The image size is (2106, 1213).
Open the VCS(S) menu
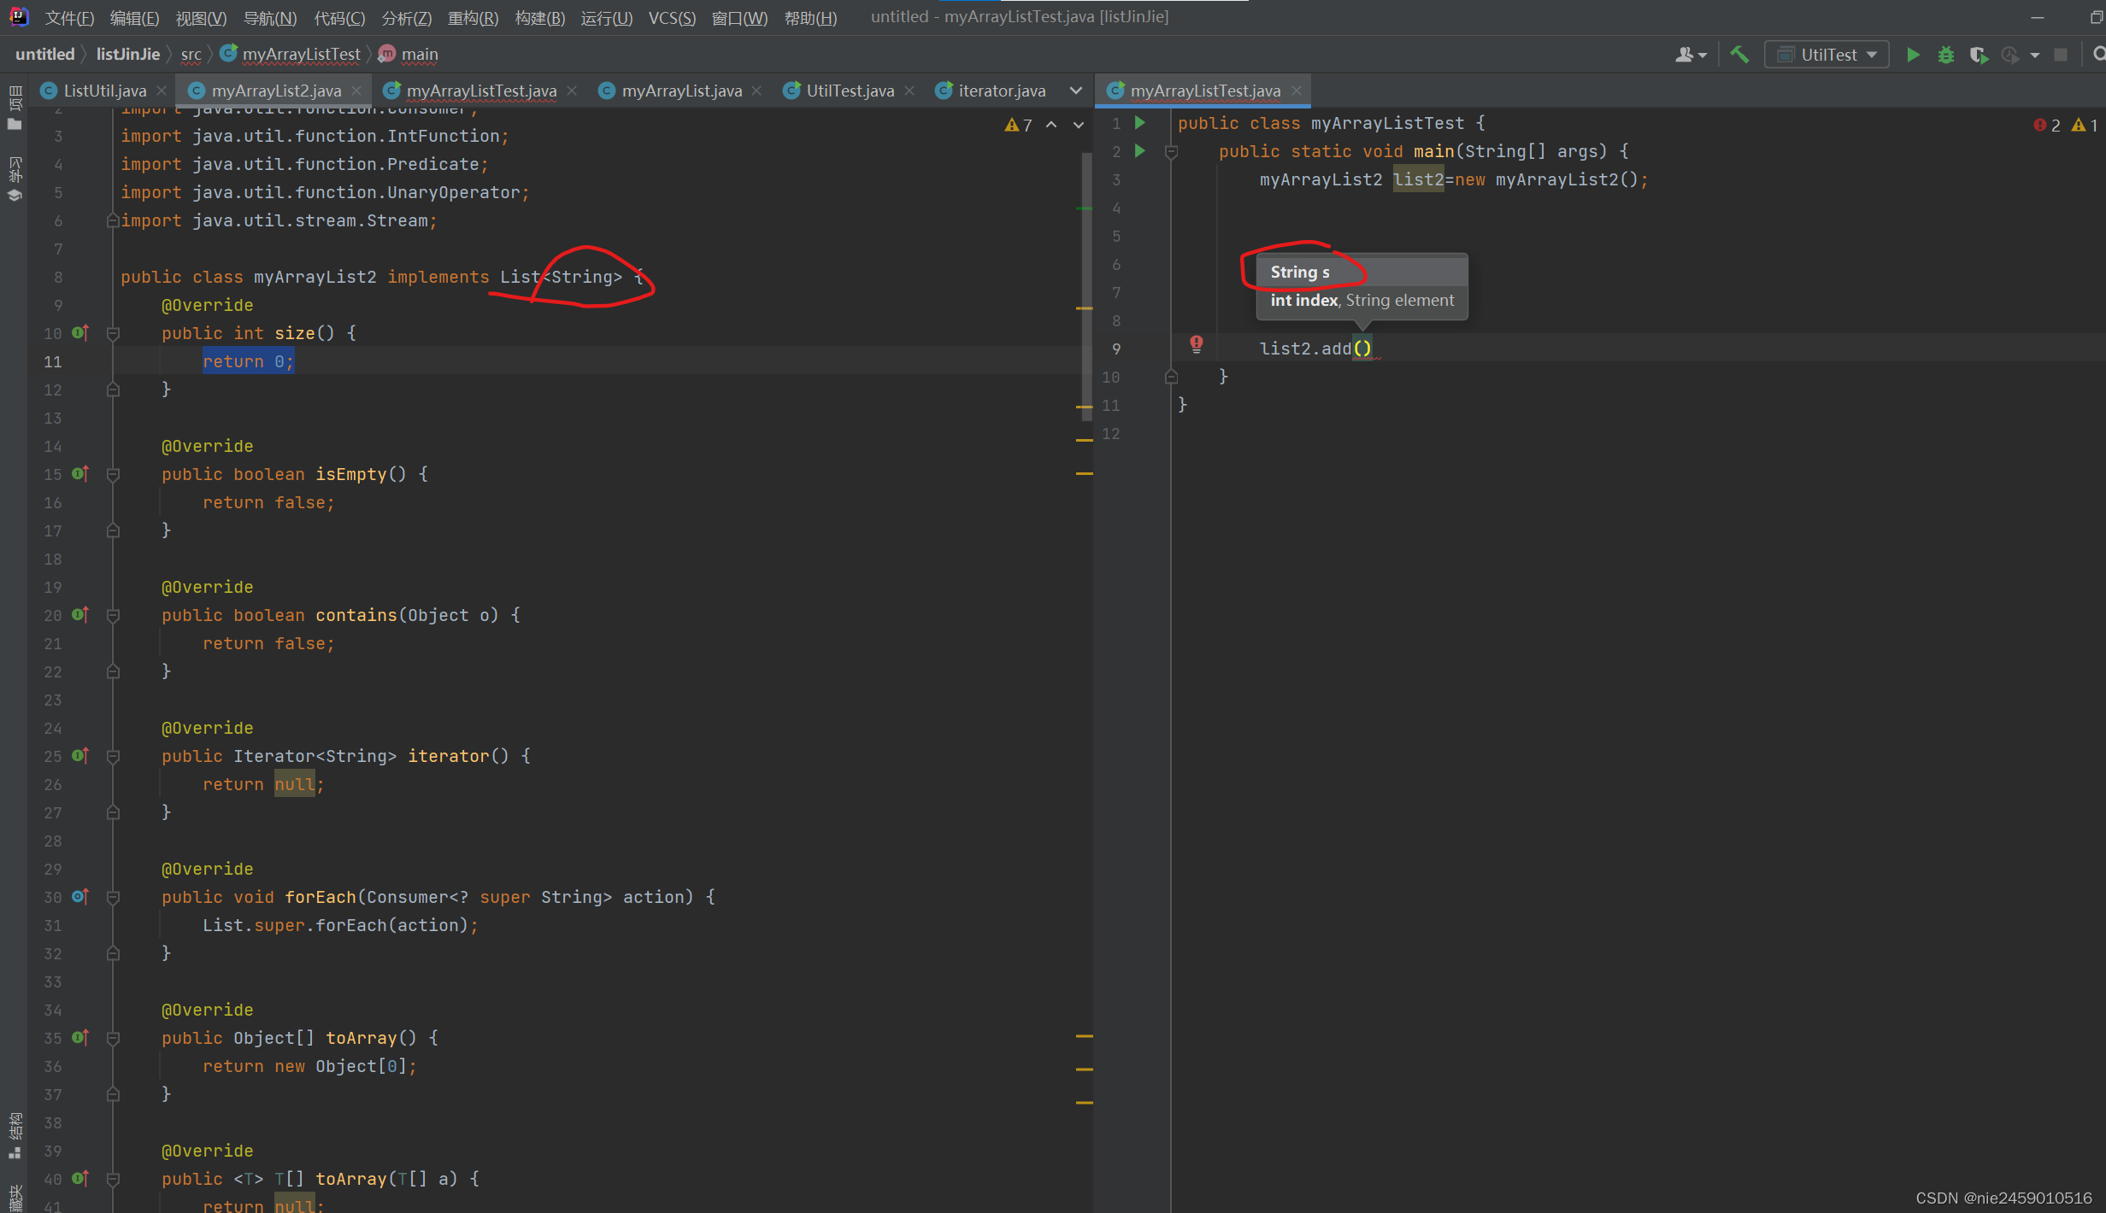coord(672,18)
